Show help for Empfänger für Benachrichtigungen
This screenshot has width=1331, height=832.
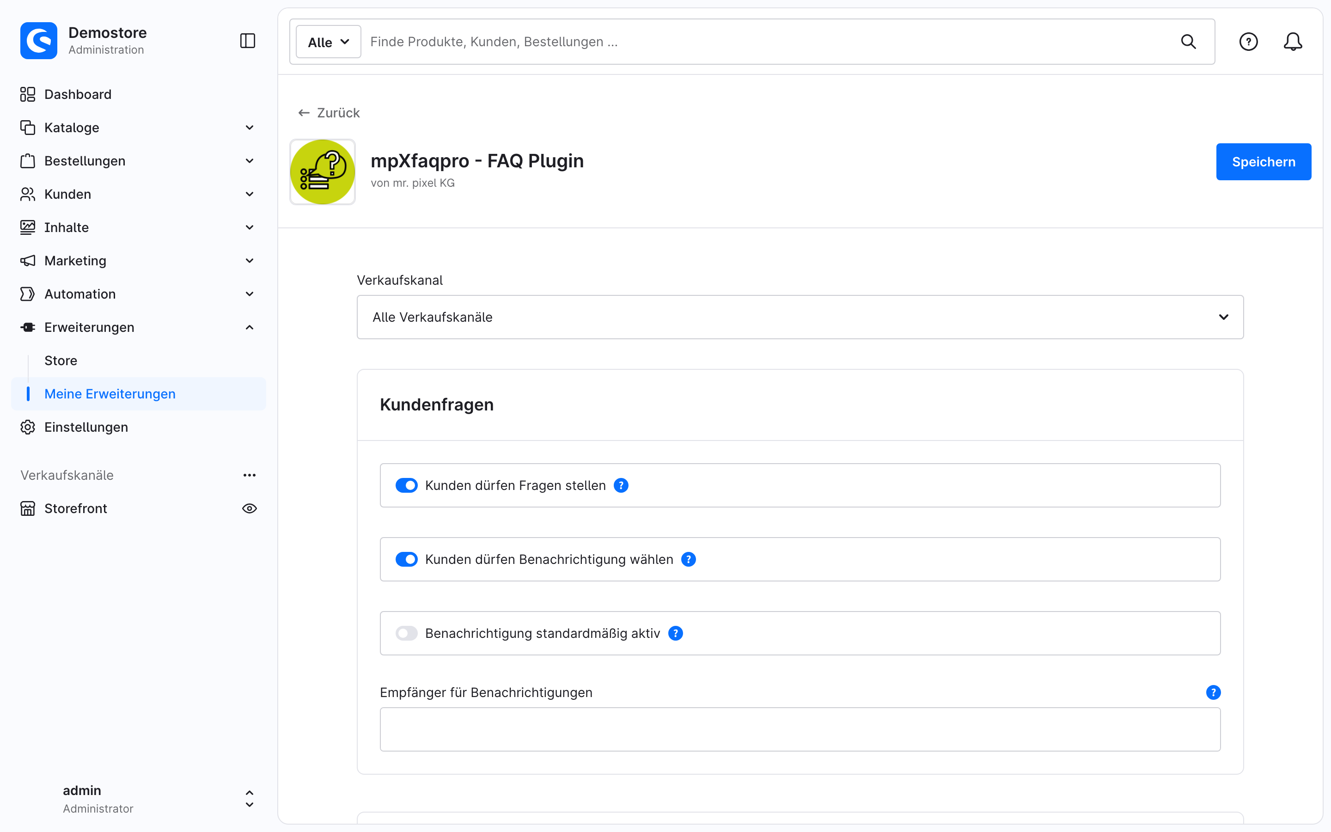pos(1213,692)
